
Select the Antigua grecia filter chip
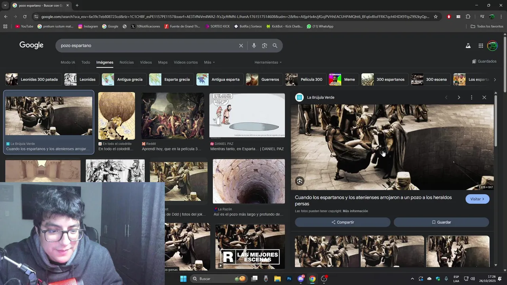click(x=124, y=80)
